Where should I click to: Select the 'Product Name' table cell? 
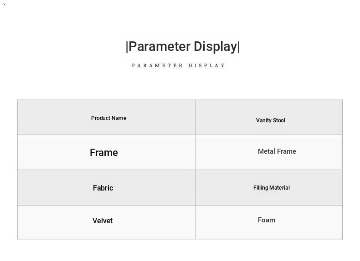(108, 118)
